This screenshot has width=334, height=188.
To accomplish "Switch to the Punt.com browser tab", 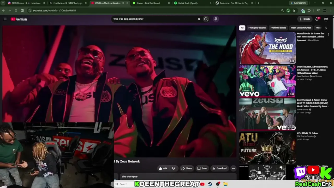I will click(x=232, y=3).
